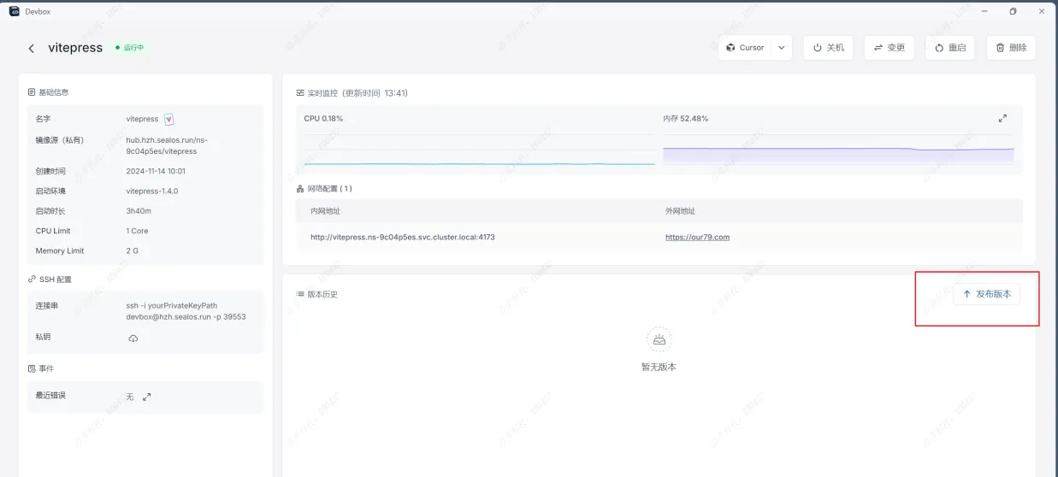Click the empty-state 暂无版本 icon

(659, 340)
